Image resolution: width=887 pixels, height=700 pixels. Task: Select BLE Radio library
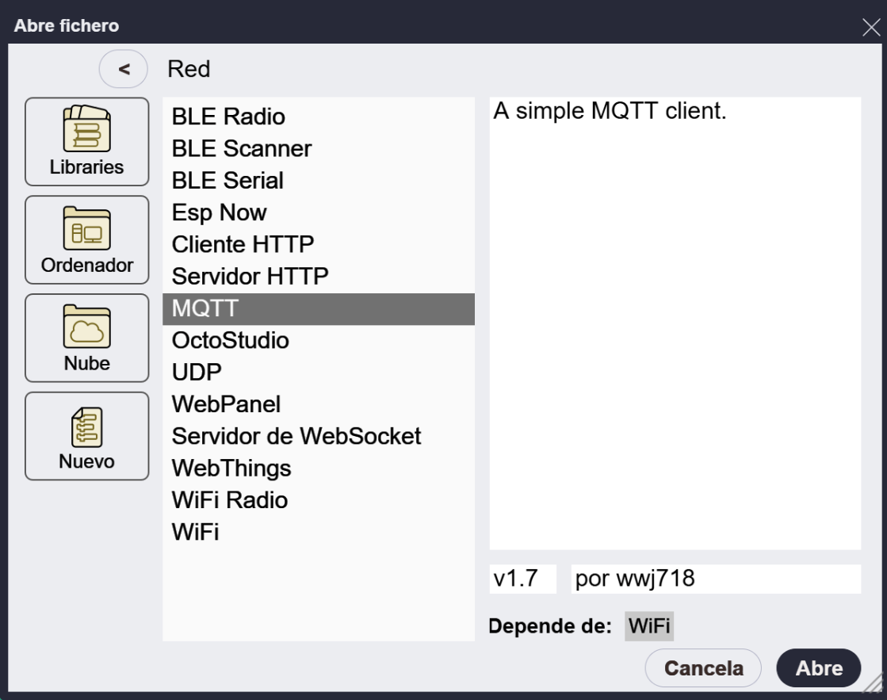point(319,117)
